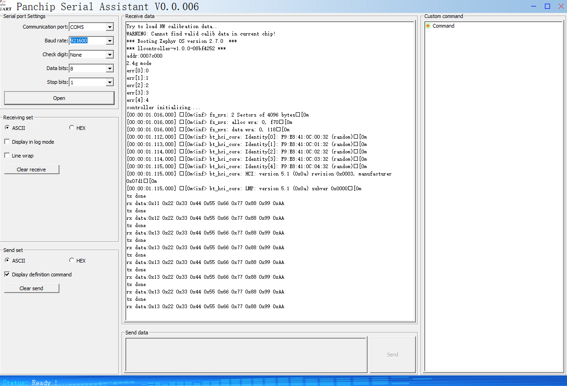Open the Stop bits dropdown
The width and height of the screenshot is (567, 386).
point(110,82)
